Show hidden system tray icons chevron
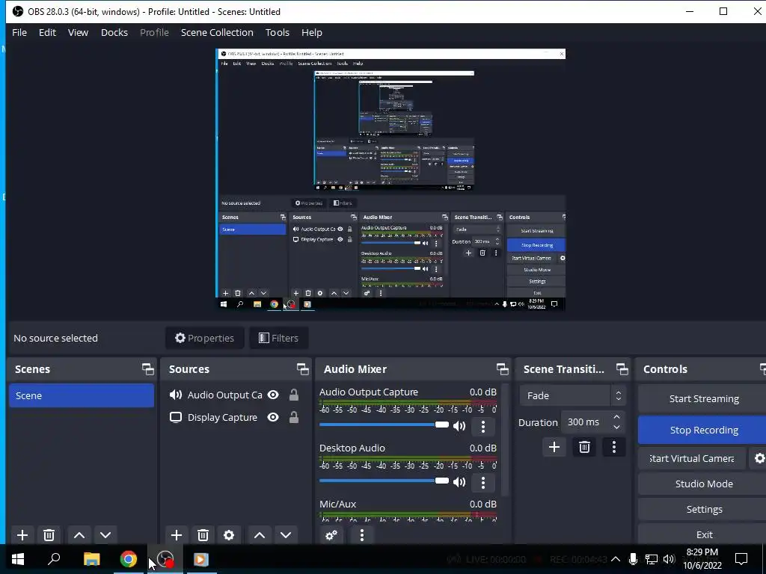The width and height of the screenshot is (766, 574). click(616, 559)
